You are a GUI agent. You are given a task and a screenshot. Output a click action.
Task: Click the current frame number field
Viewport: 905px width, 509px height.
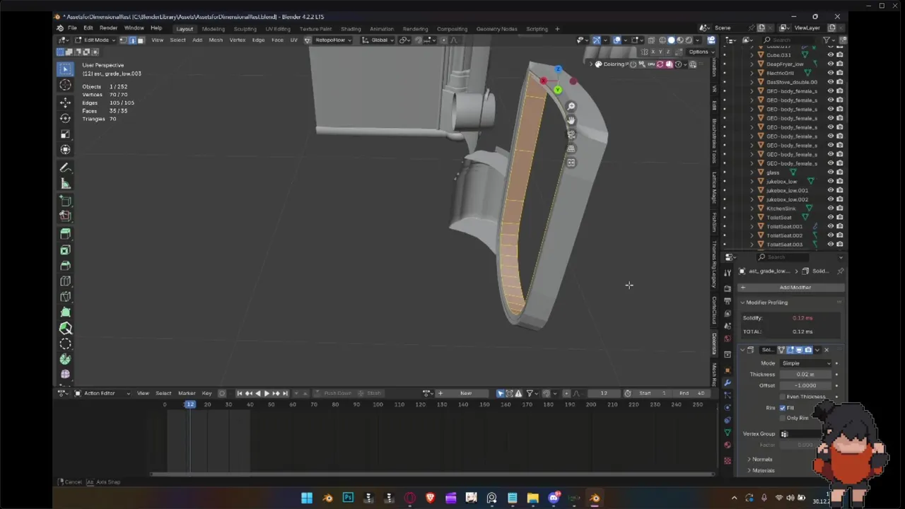point(603,393)
